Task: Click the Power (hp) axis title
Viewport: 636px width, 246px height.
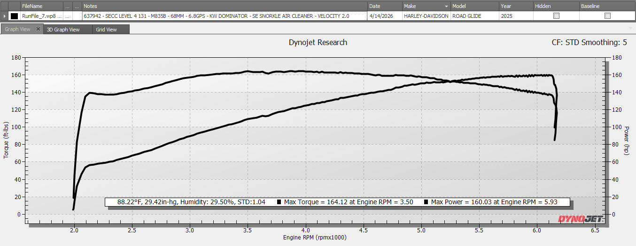Action: click(x=627, y=140)
